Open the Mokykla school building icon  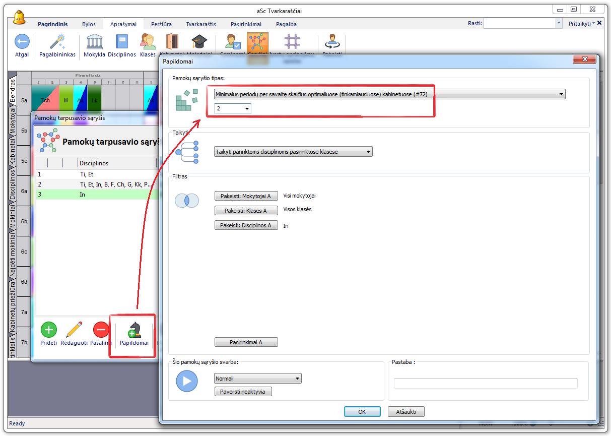point(94,42)
